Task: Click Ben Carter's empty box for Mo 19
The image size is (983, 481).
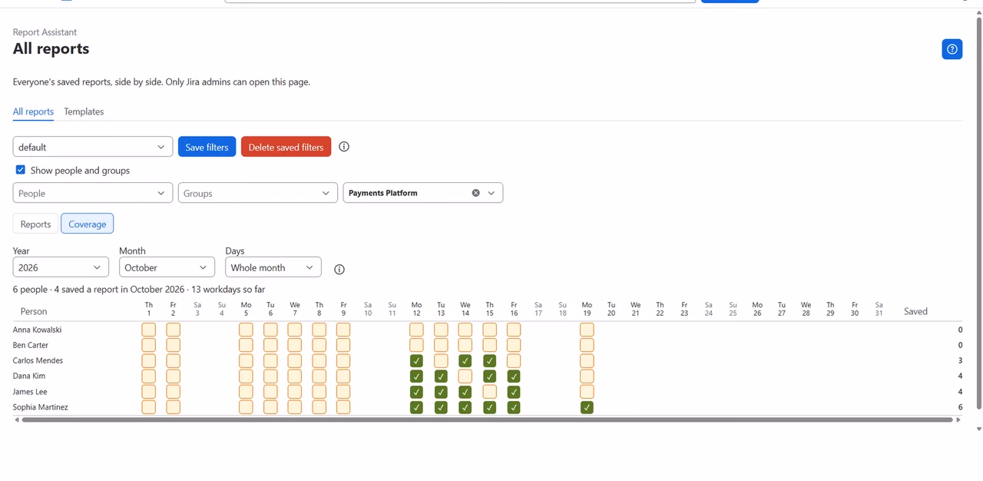Action: click(587, 345)
